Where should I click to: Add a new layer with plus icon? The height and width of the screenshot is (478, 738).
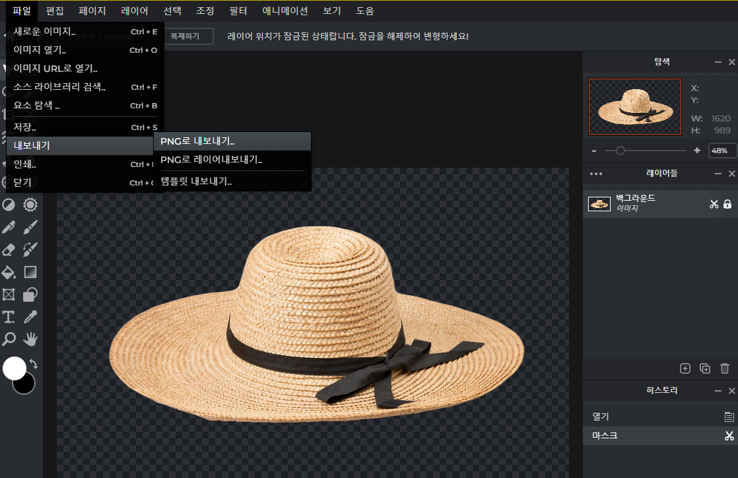685,369
